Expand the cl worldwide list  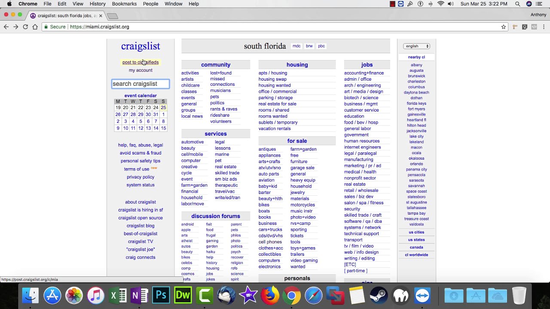416,255
